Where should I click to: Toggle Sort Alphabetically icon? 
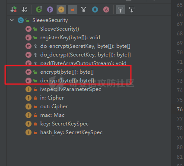[x=25, y=9]
